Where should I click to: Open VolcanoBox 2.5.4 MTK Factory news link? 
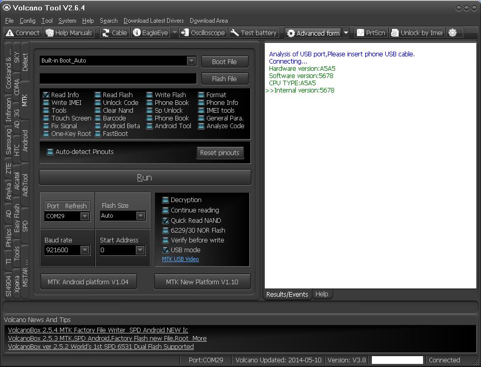98,330
